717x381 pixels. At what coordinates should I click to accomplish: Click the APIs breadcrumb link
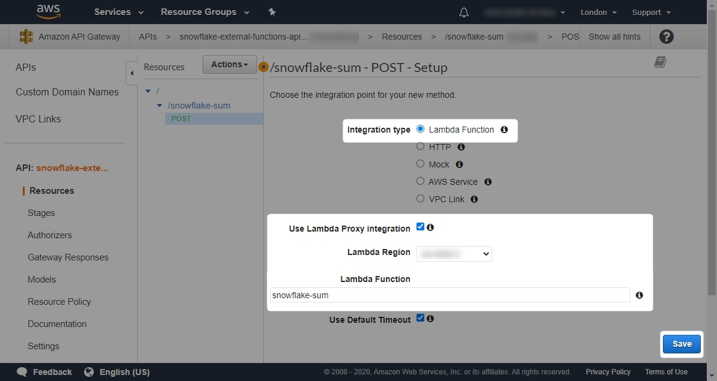pyautogui.click(x=148, y=37)
